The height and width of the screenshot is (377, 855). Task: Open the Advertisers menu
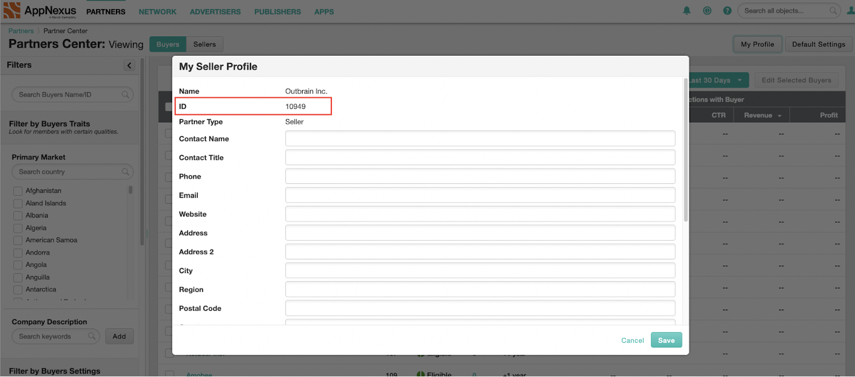(x=215, y=11)
